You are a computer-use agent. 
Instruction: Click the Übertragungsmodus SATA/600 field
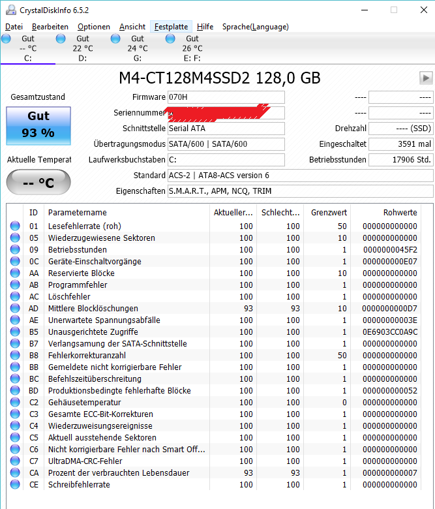[x=226, y=144]
